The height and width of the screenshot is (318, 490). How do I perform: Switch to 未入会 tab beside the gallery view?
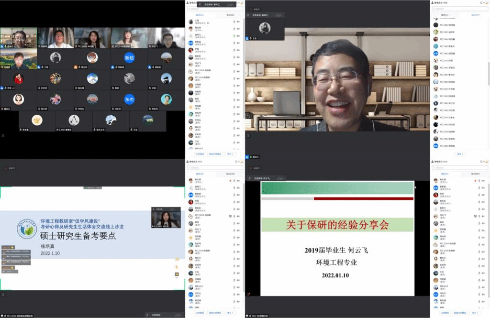click(x=230, y=15)
